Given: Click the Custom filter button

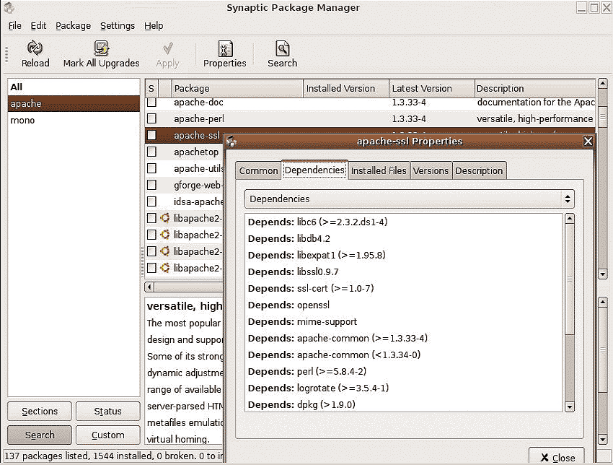Looking at the screenshot, I should tap(108, 435).
